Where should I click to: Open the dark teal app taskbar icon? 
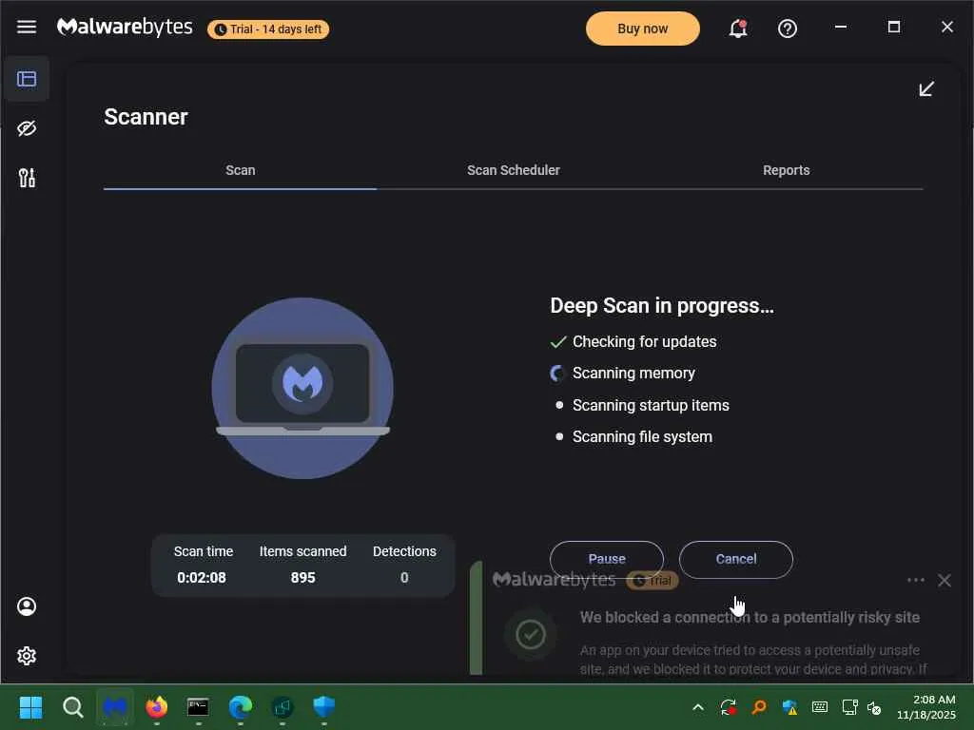[282, 707]
